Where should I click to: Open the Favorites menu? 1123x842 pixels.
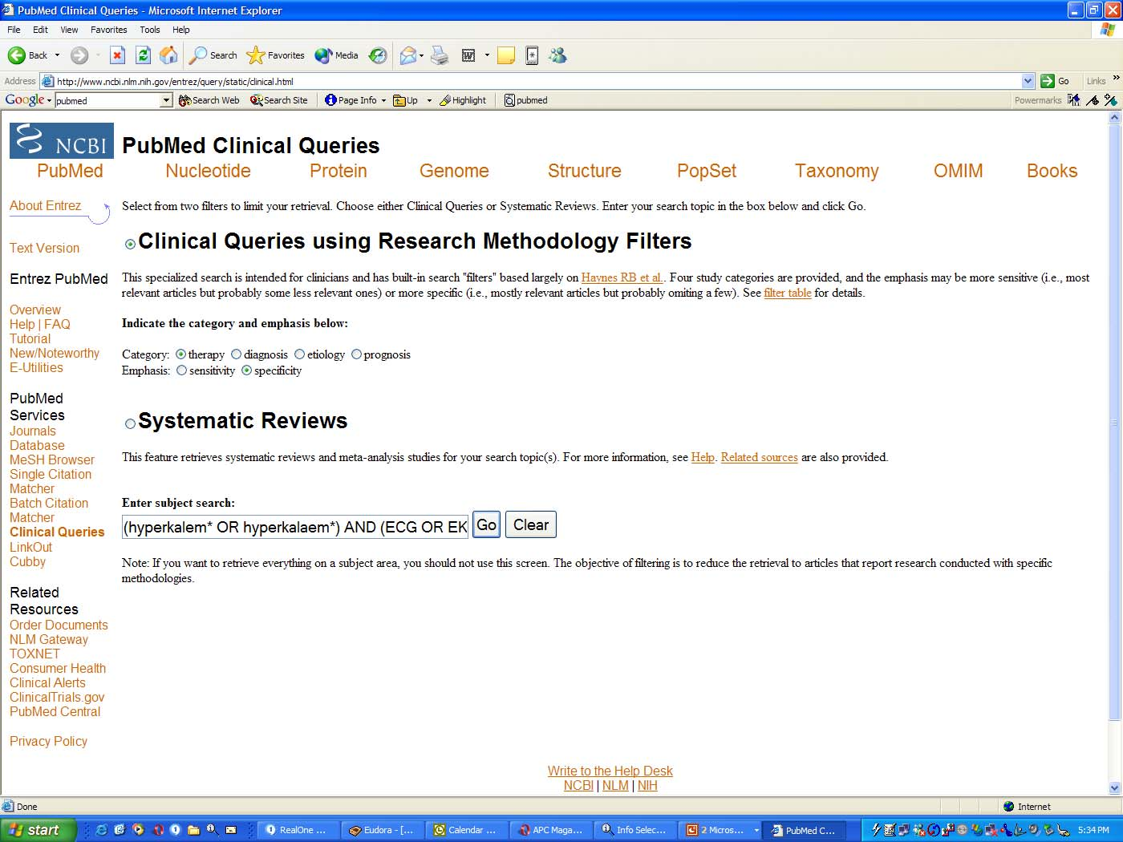[x=108, y=30]
